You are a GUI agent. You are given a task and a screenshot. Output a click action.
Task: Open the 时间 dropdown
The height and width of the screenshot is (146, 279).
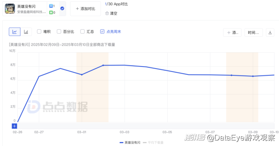(x=254, y=32)
